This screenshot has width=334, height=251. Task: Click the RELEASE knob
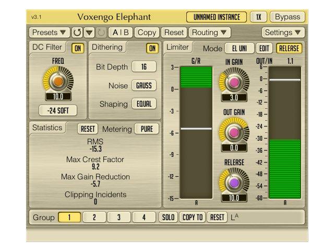tap(234, 182)
